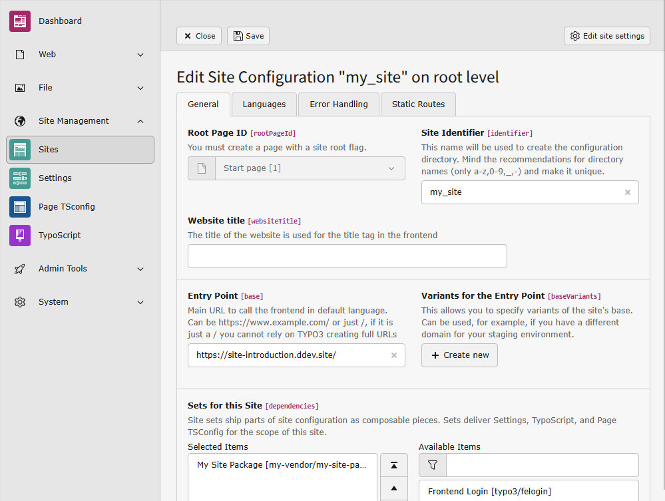Clear the Site Identifier field with X
Viewport: 665px width, 501px height.
click(x=627, y=192)
